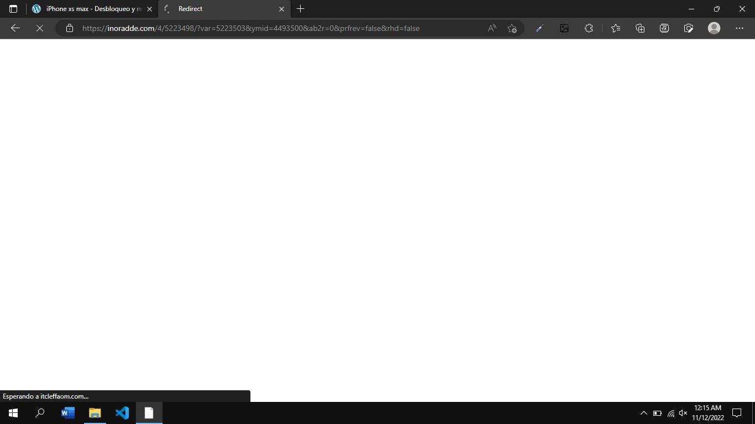The width and height of the screenshot is (755, 424).
Task: Open the user profile avatar
Action: [x=714, y=28]
